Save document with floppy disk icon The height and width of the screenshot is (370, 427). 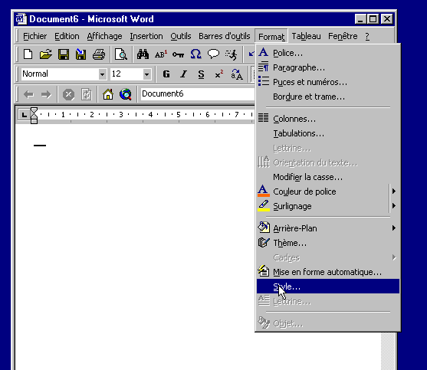point(64,54)
